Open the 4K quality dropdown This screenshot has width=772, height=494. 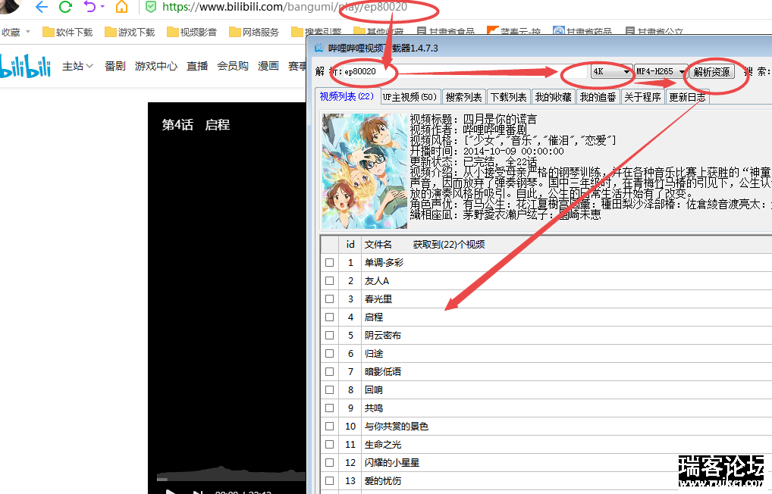pyautogui.click(x=611, y=71)
